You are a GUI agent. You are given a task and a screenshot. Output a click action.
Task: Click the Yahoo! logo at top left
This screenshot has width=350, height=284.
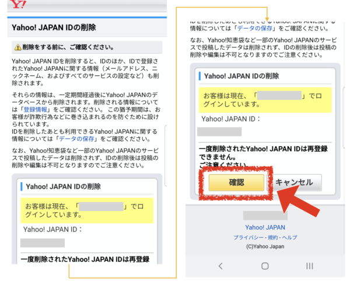pyautogui.click(x=18, y=4)
